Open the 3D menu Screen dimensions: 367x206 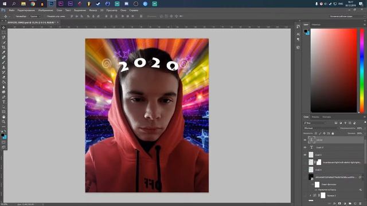102,10
